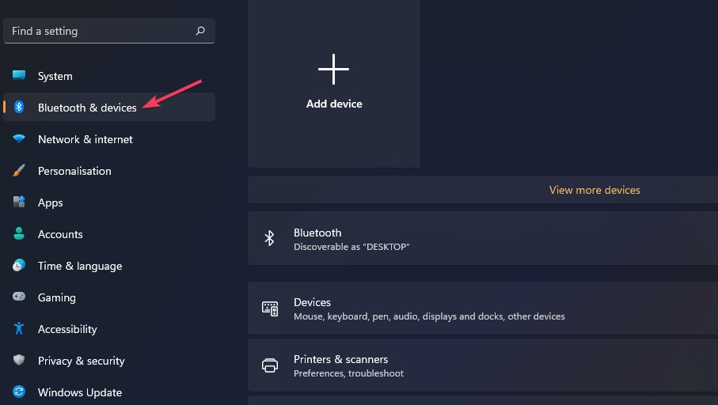The image size is (718, 405).
Task: Open Printers & scanners row
Action: 483,365
